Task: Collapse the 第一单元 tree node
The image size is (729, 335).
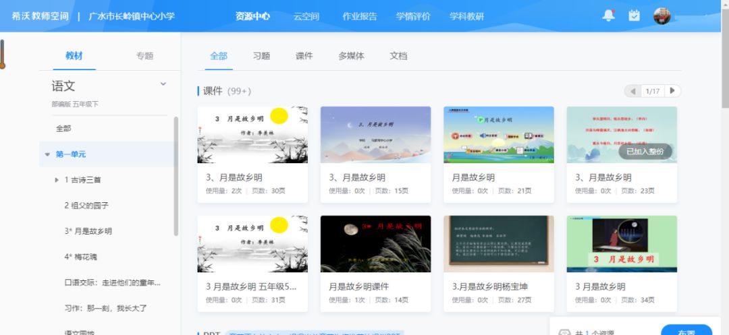Action: point(47,154)
